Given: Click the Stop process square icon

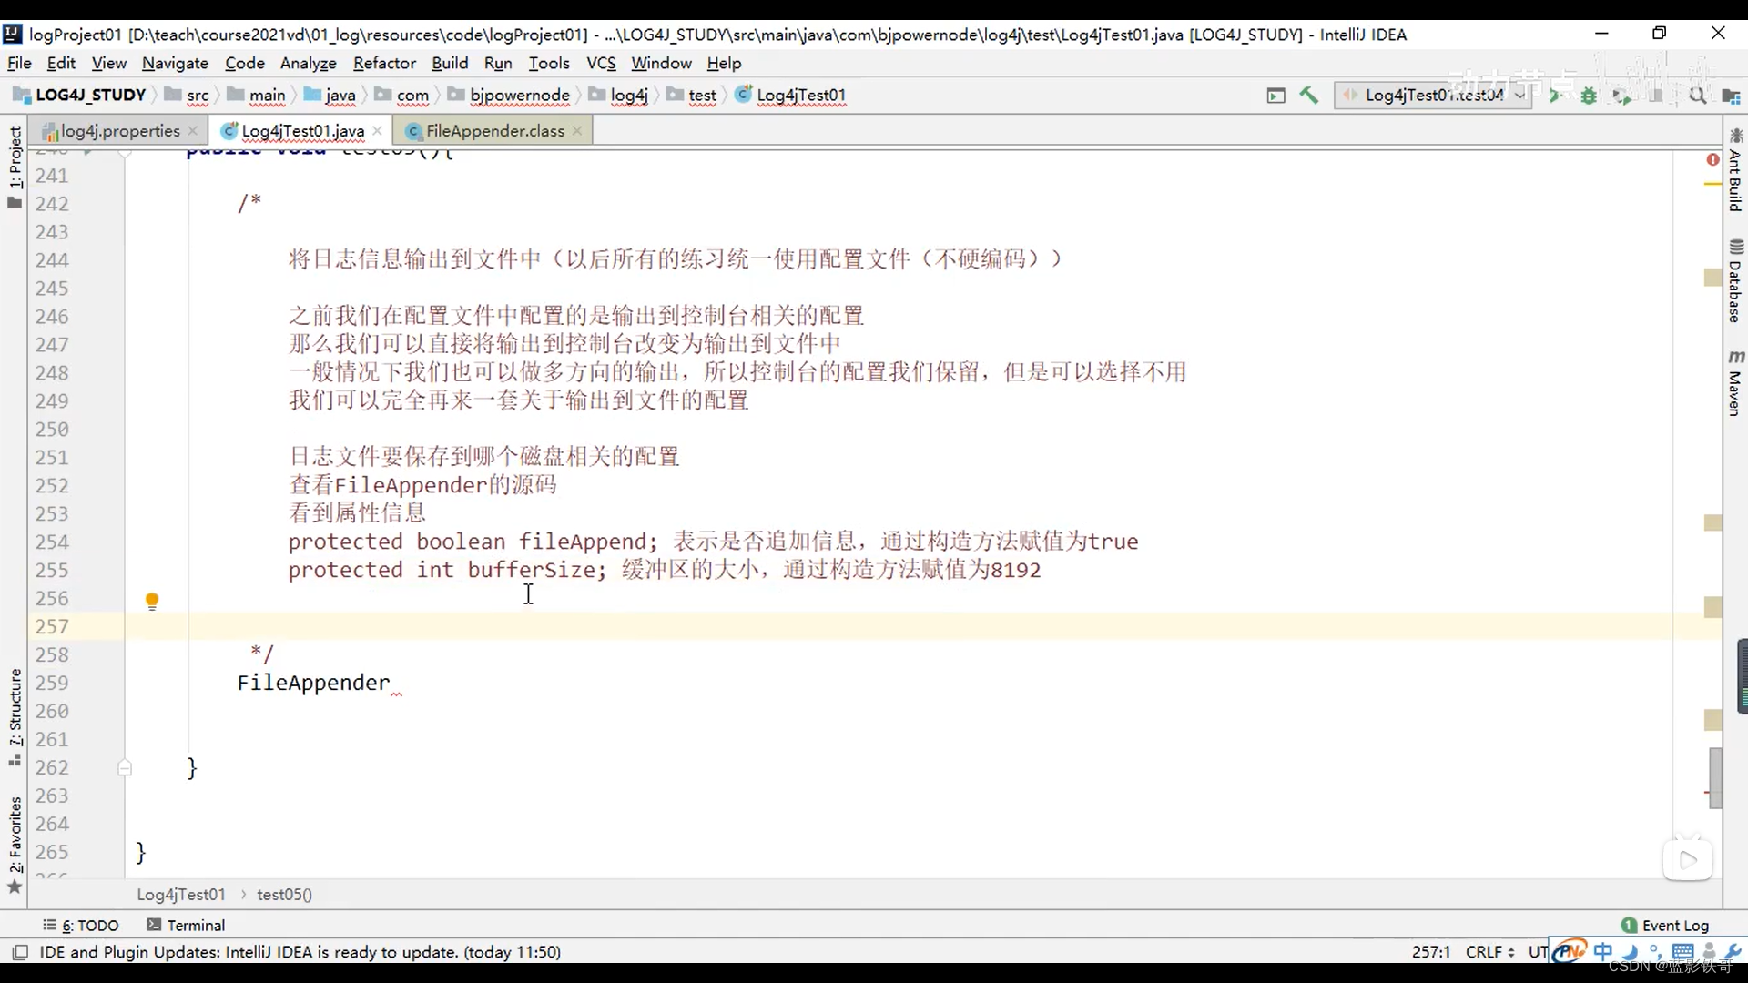Looking at the screenshot, I should coord(1656,96).
